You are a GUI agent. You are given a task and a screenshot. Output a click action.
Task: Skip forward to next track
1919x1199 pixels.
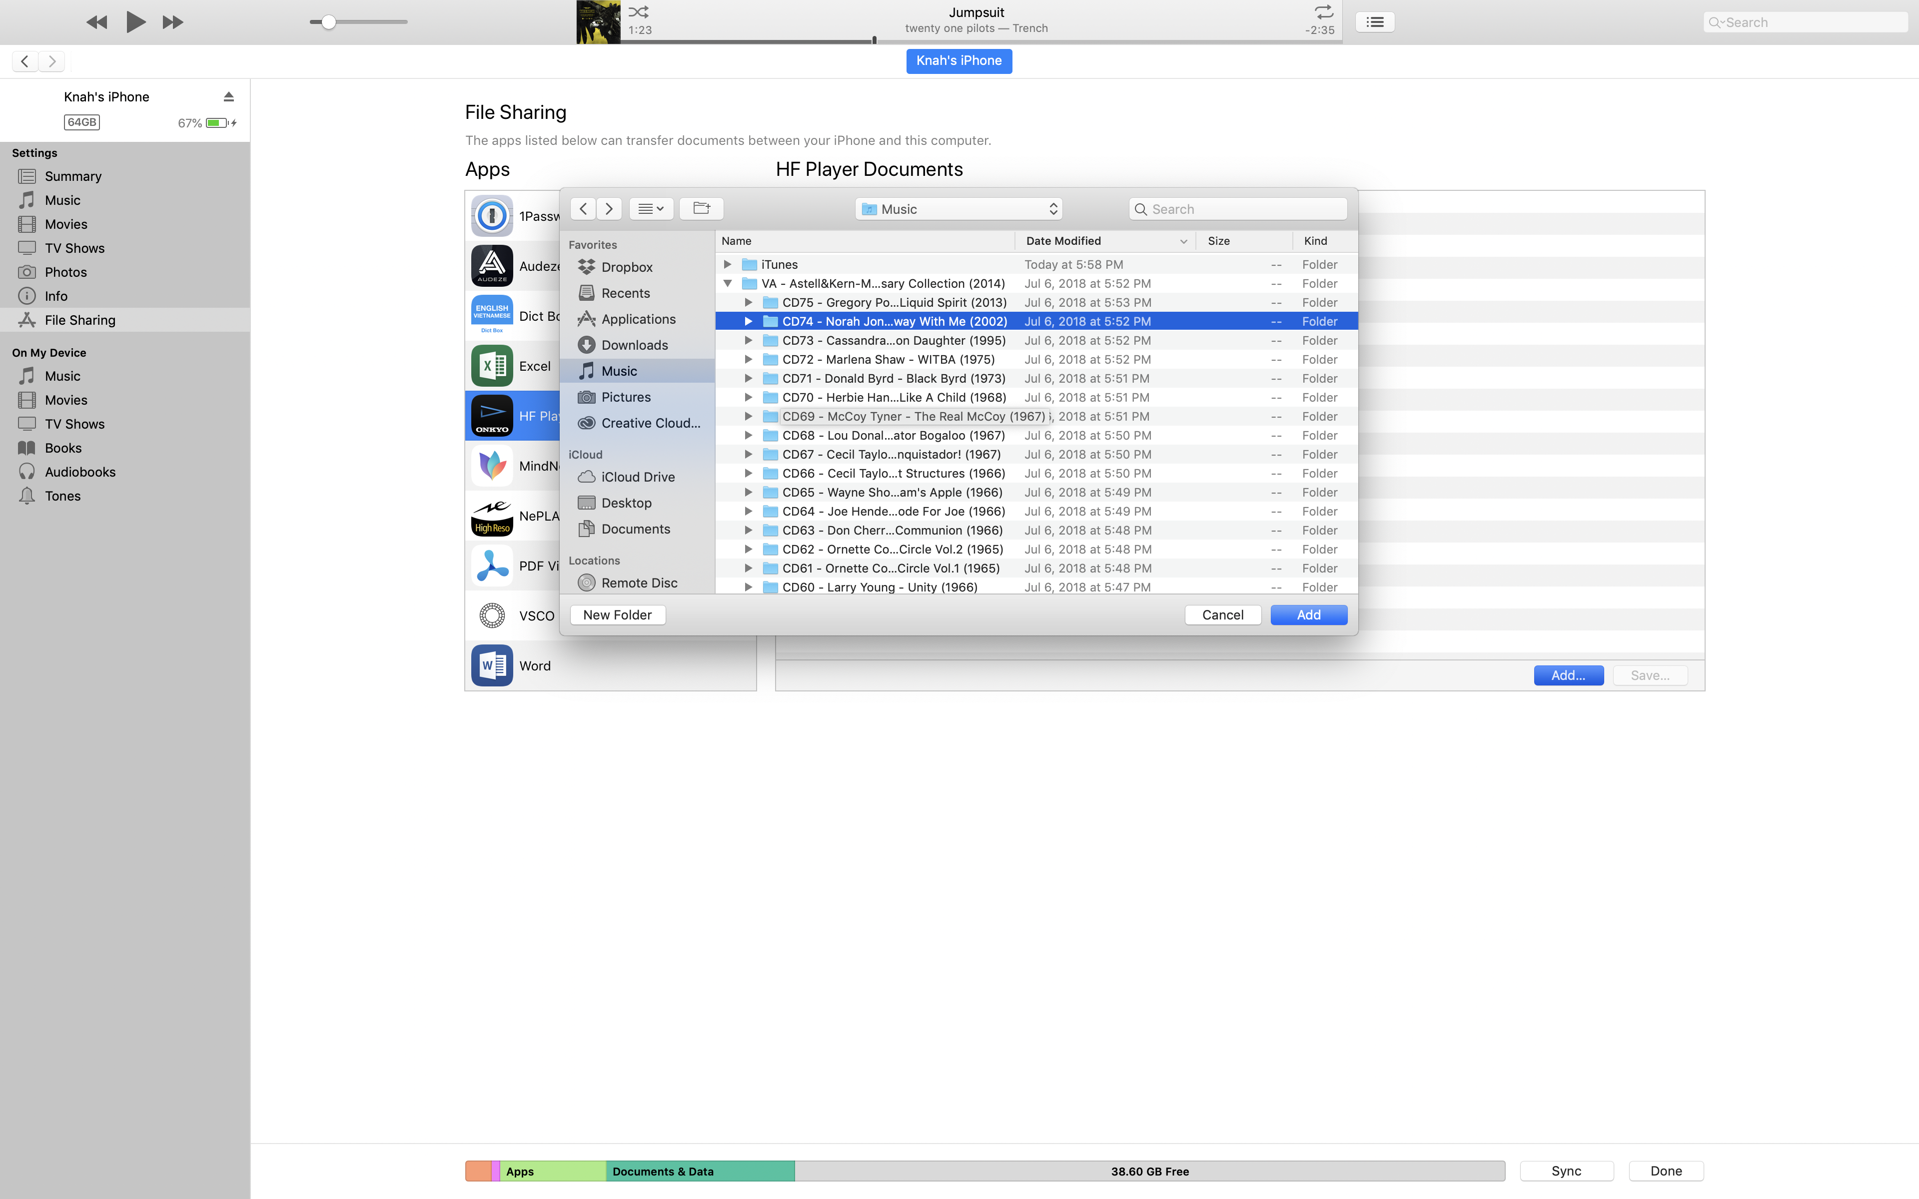click(x=173, y=22)
